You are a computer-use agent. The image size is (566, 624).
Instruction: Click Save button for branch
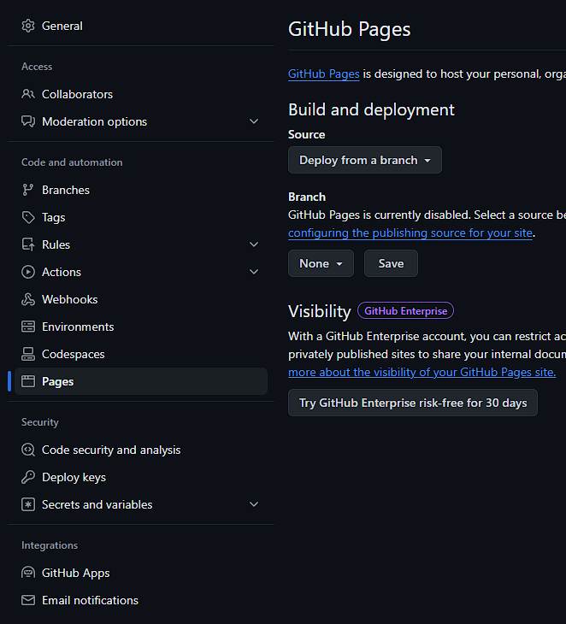point(391,263)
